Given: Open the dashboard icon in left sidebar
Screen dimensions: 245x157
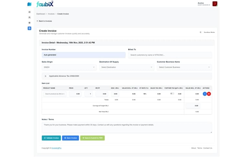Looking at the screenshot, I should pyautogui.click(x=29, y=12).
